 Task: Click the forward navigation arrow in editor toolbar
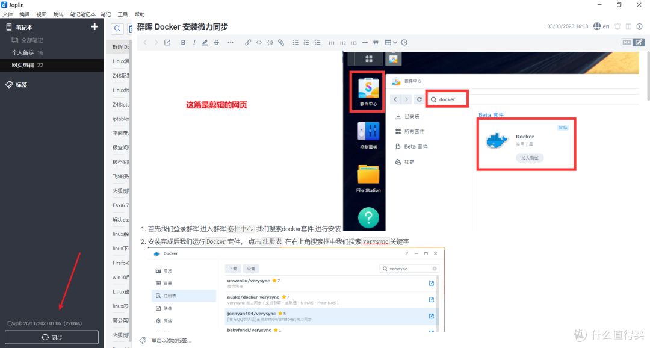pyautogui.click(x=156, y=42)
